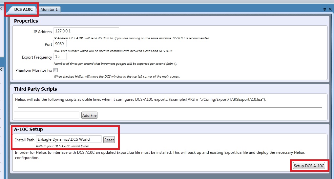Enable the Phantom Monitor Fix checkbox
334x179 pixels.
(55, 70)
